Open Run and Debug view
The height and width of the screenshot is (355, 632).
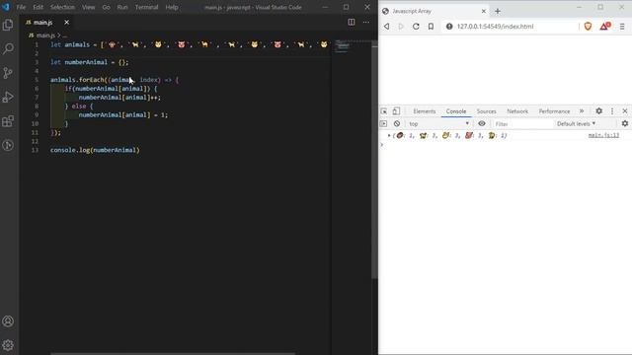[8, 97]
